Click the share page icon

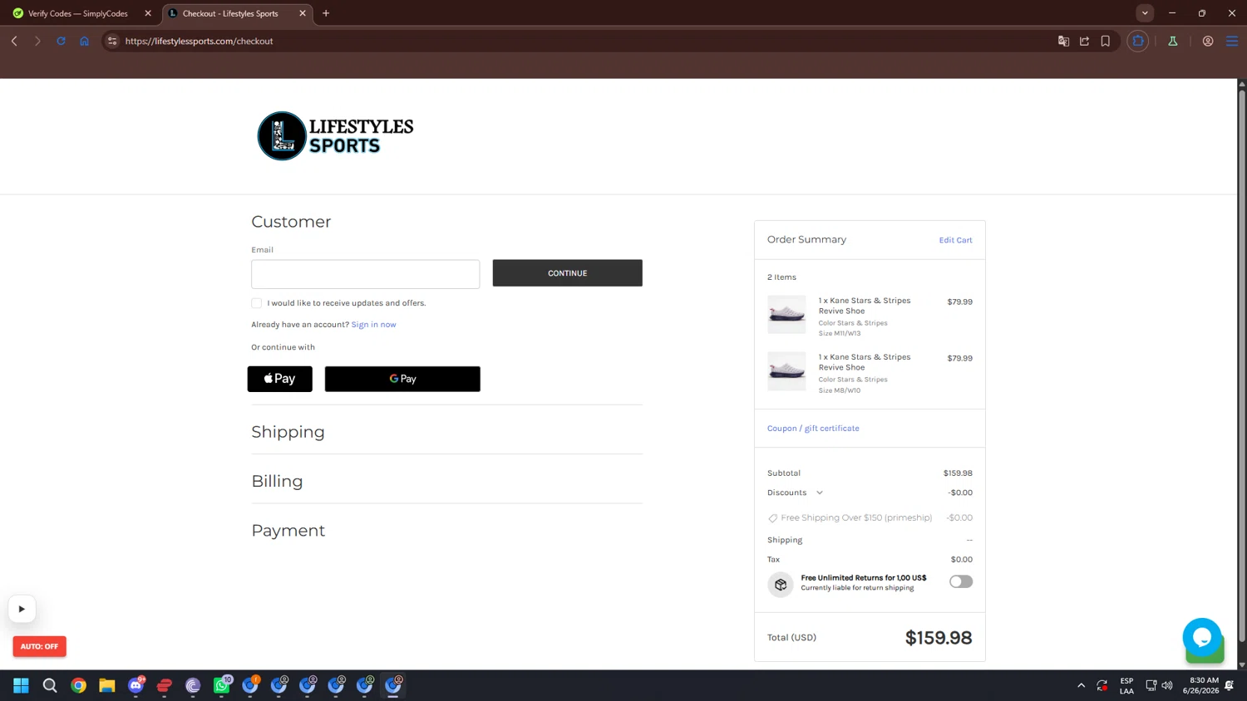tap(1084, 41)
